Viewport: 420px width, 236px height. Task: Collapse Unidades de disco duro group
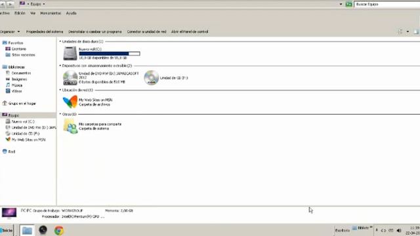click(x=60, y=41)
